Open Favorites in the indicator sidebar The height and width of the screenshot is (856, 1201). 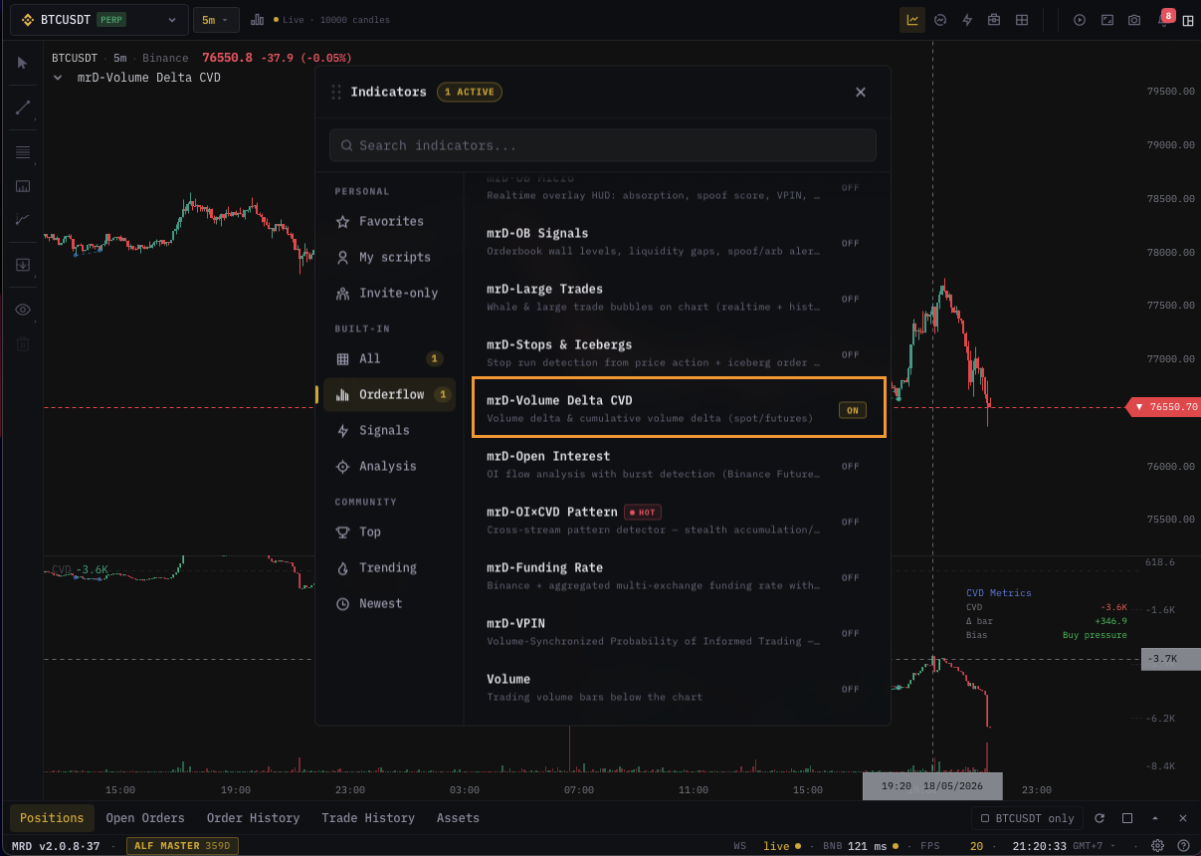pos(390,221)
